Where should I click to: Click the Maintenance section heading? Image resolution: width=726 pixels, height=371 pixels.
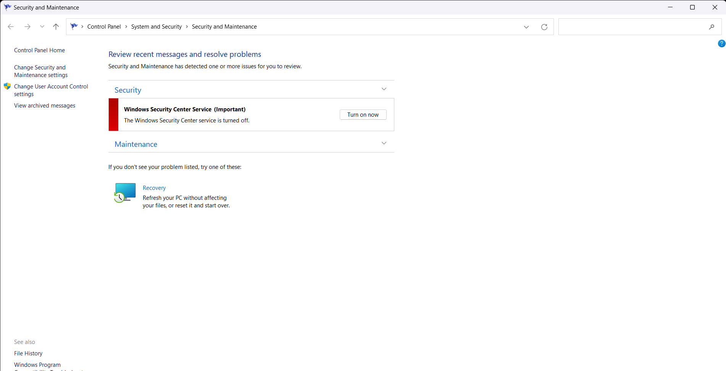(x=136, y=144)
